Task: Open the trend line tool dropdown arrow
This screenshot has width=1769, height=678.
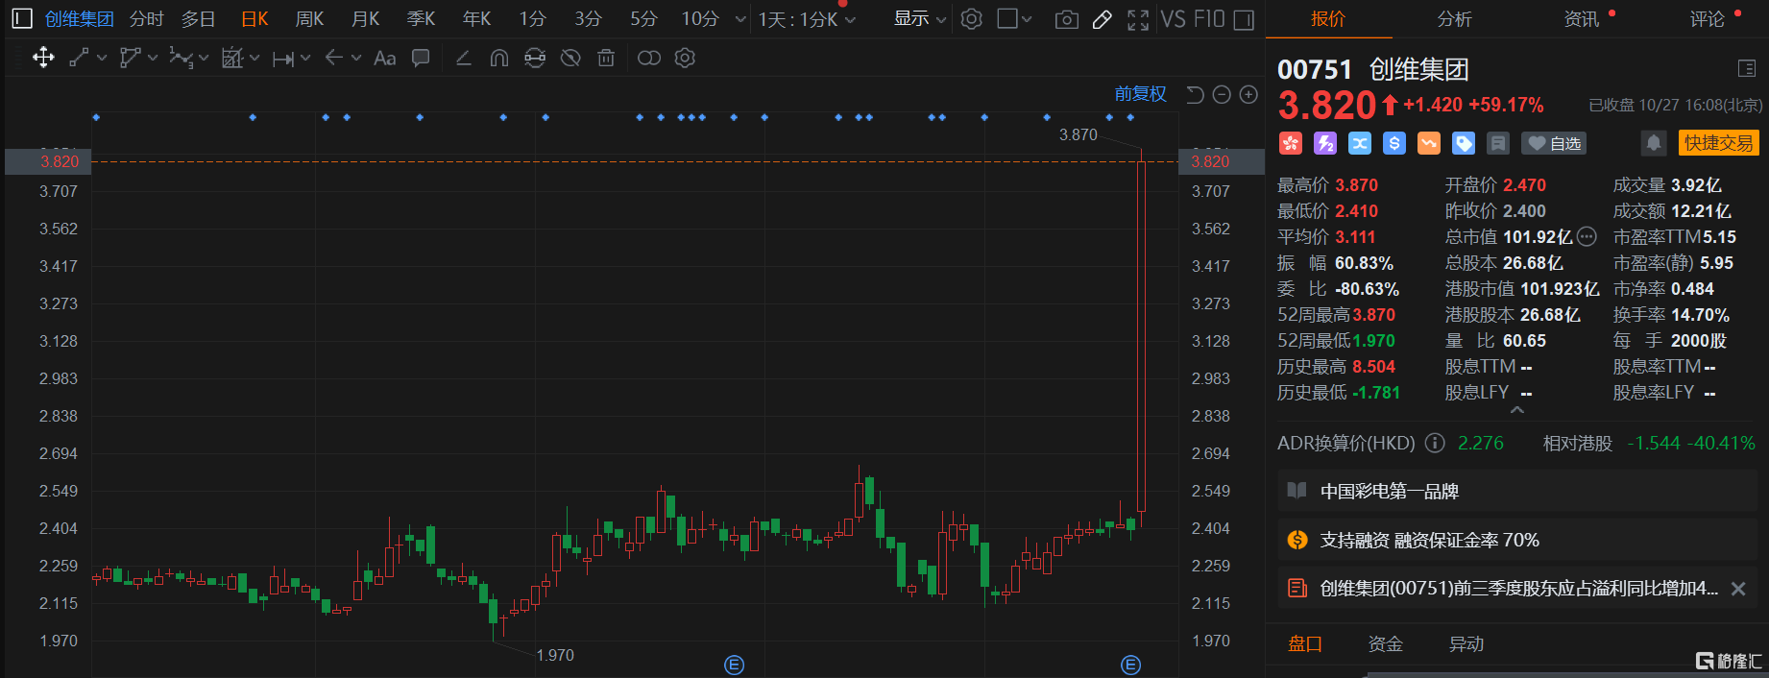Action: click(102, 59)
